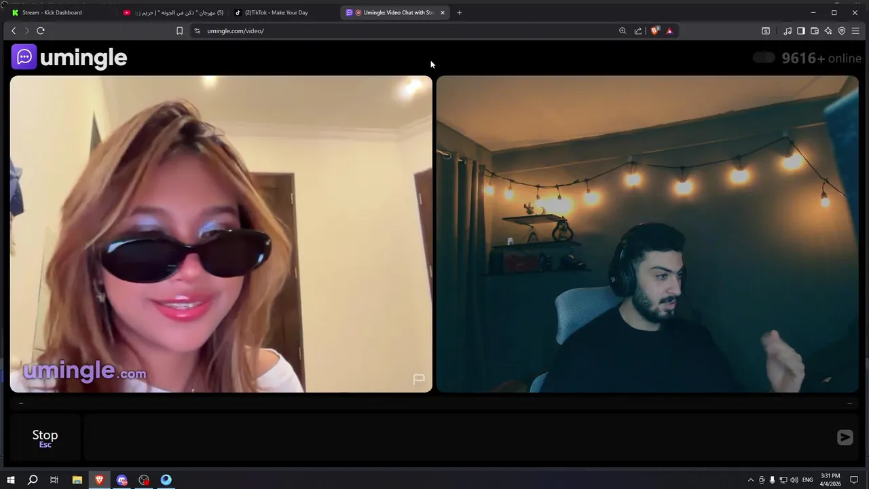Click the microphone tray icon
Screen dimensions: 869x489
[773, 480]
